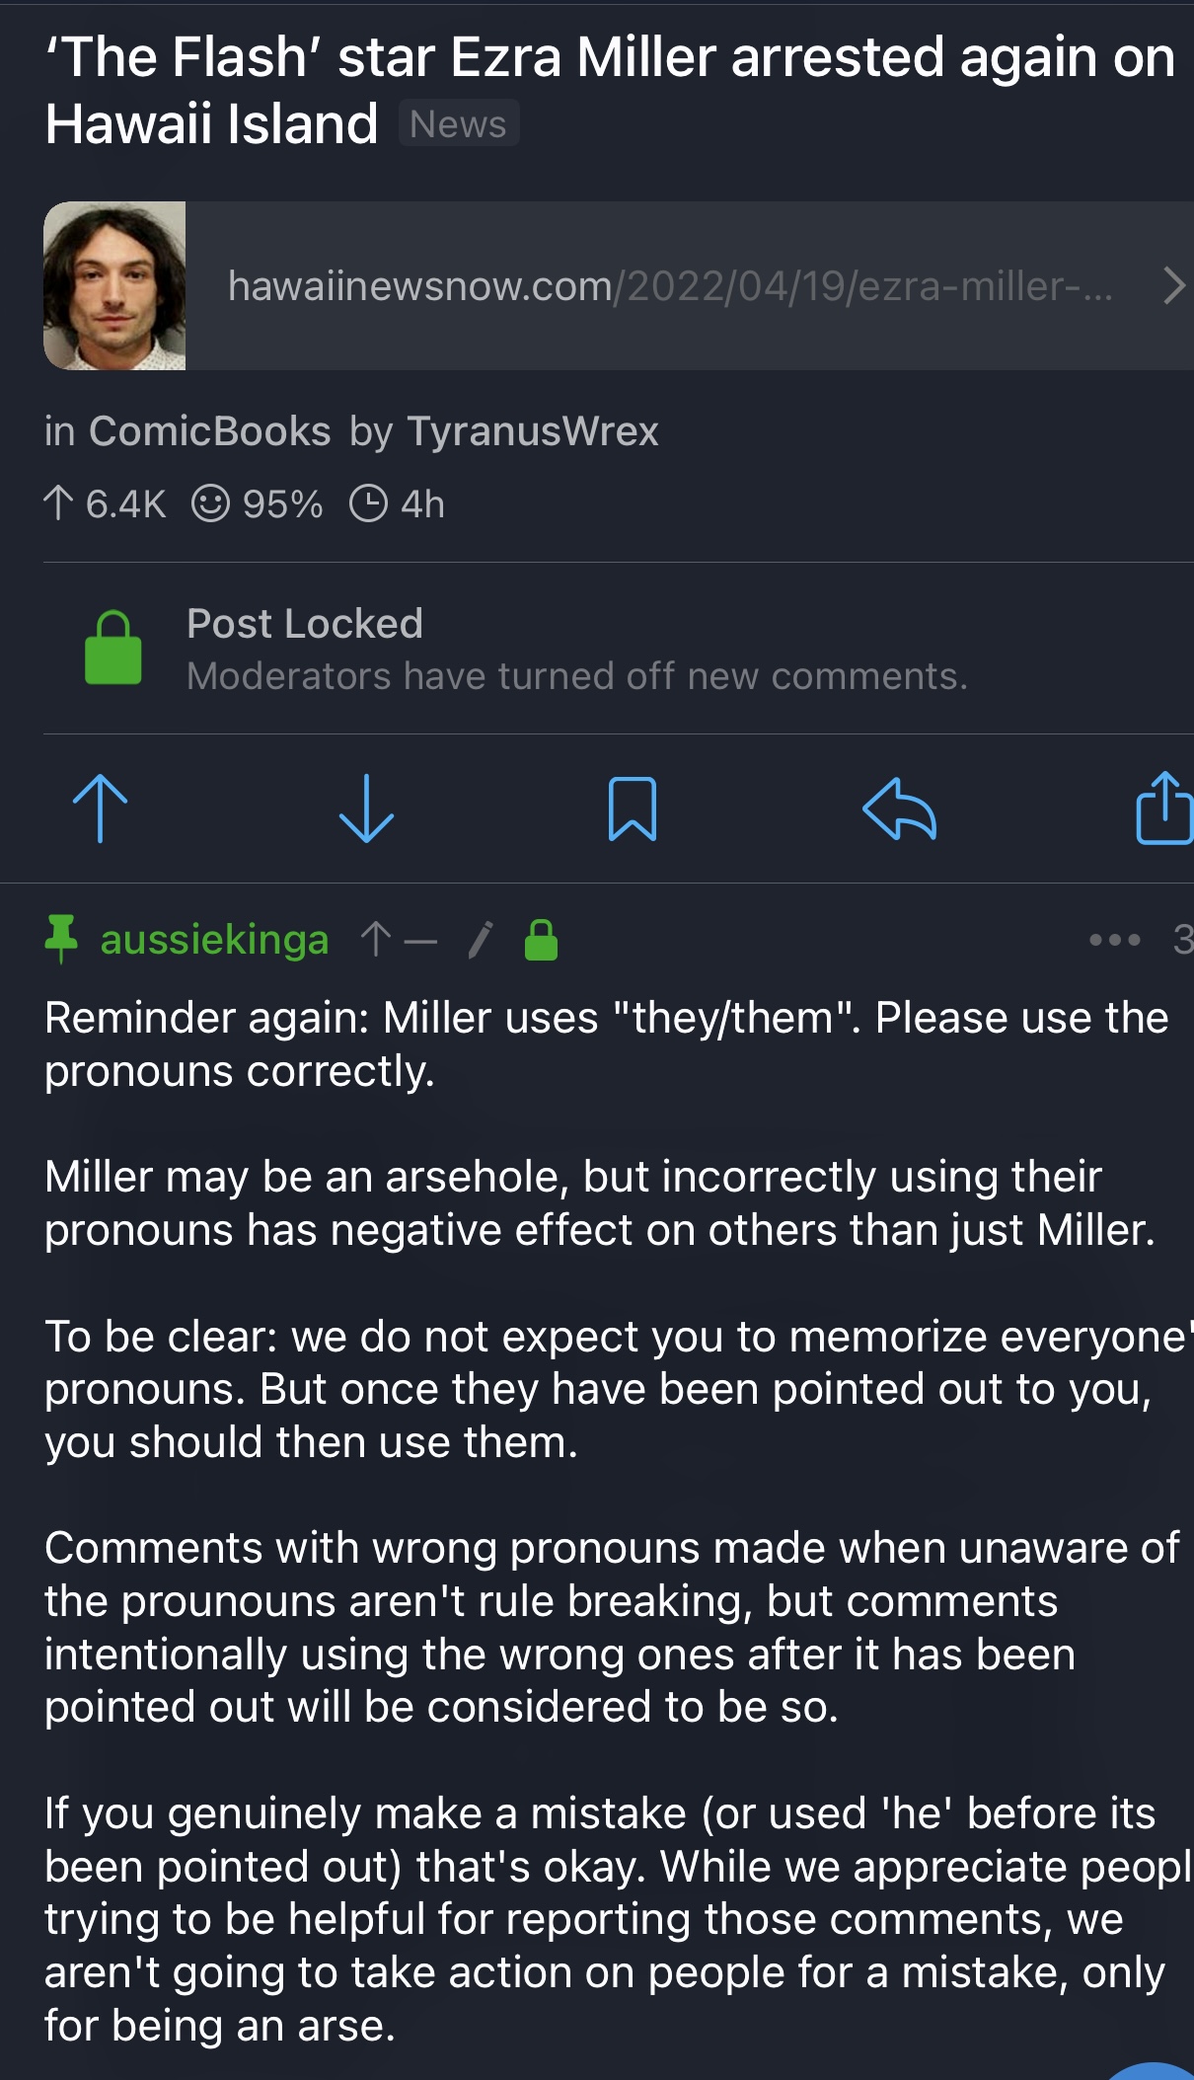
Task: Open the hawaiinewsnow.com article link
Action: [670, 286]
